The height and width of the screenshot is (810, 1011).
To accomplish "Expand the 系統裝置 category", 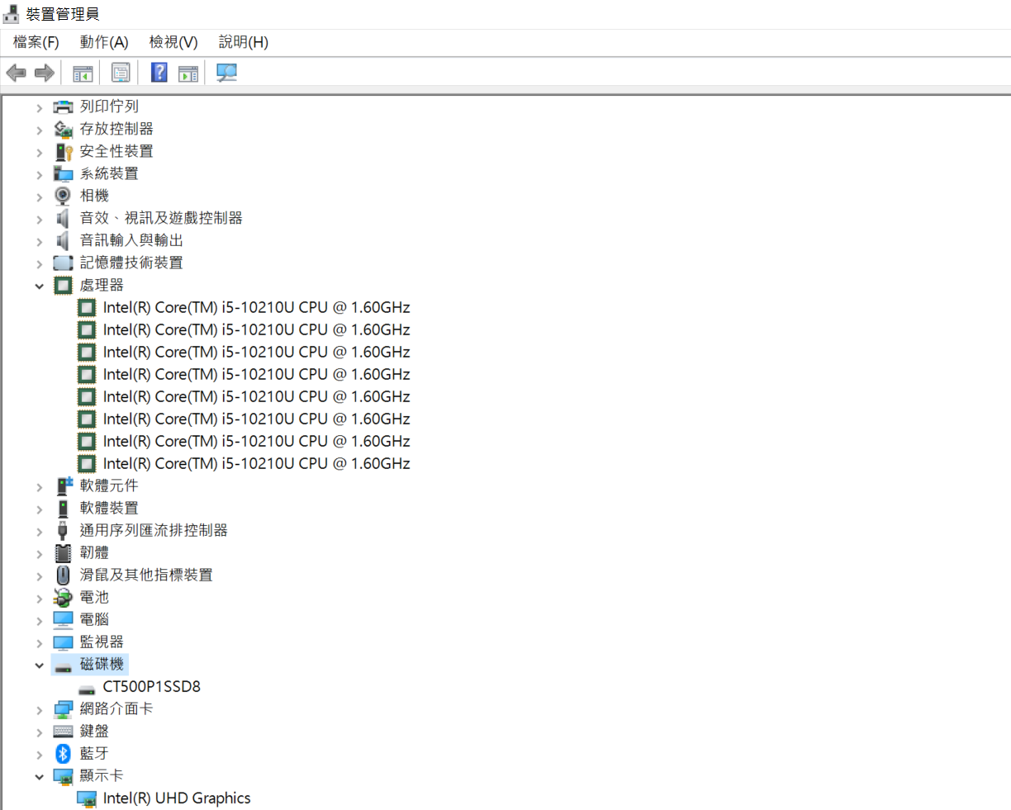I will [39, 174].
